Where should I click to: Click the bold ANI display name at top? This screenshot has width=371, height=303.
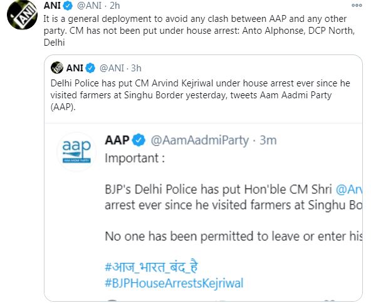tap(52, 6)
